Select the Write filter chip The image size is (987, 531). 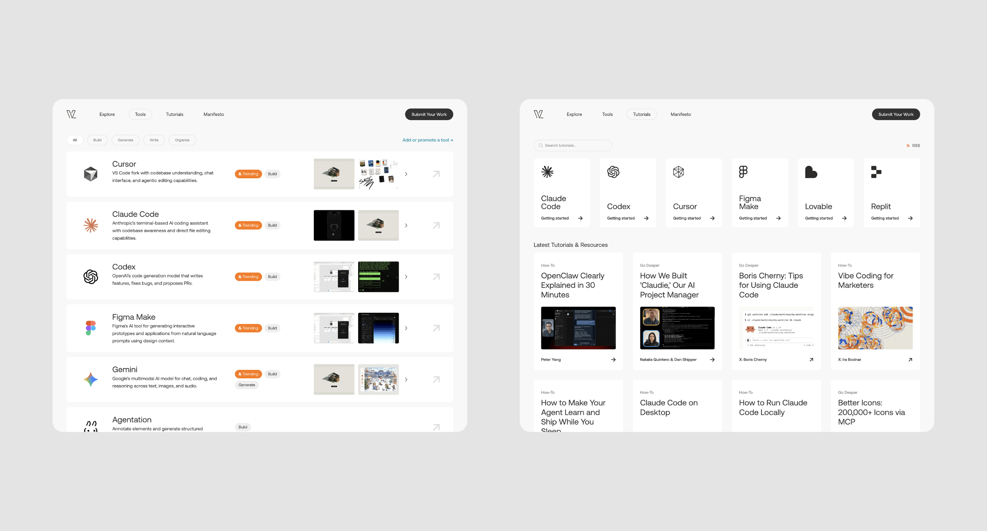click(154, 140)
